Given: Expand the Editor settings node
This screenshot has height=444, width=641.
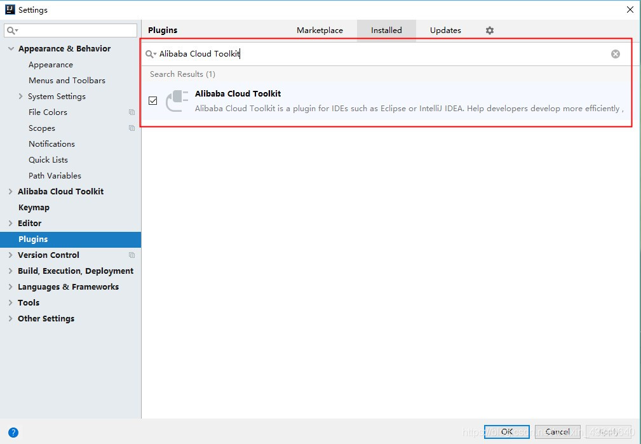Looking at the screenshot, I should (x=10, y=223).
